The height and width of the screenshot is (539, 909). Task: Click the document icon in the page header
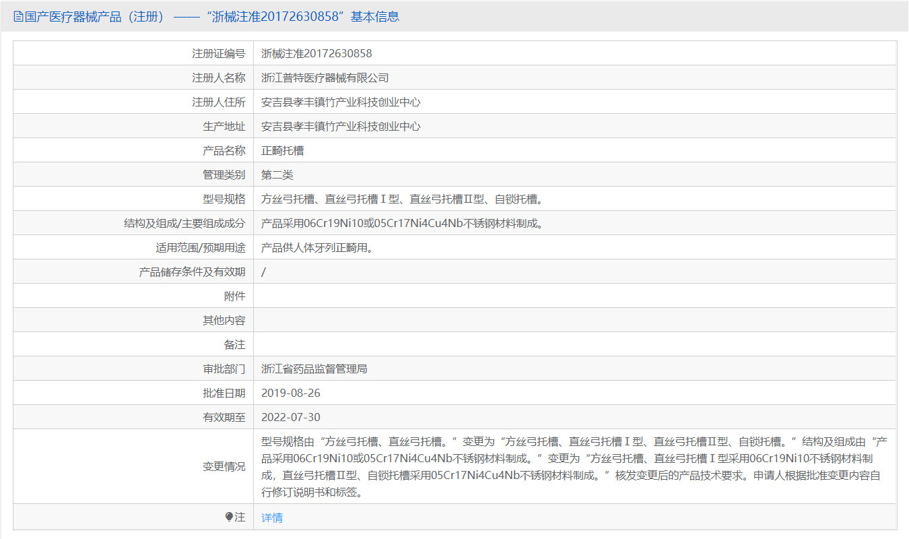18,17
